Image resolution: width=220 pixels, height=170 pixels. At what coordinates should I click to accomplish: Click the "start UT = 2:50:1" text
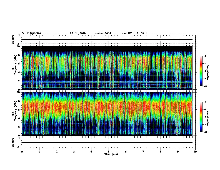tap(134, 33)
